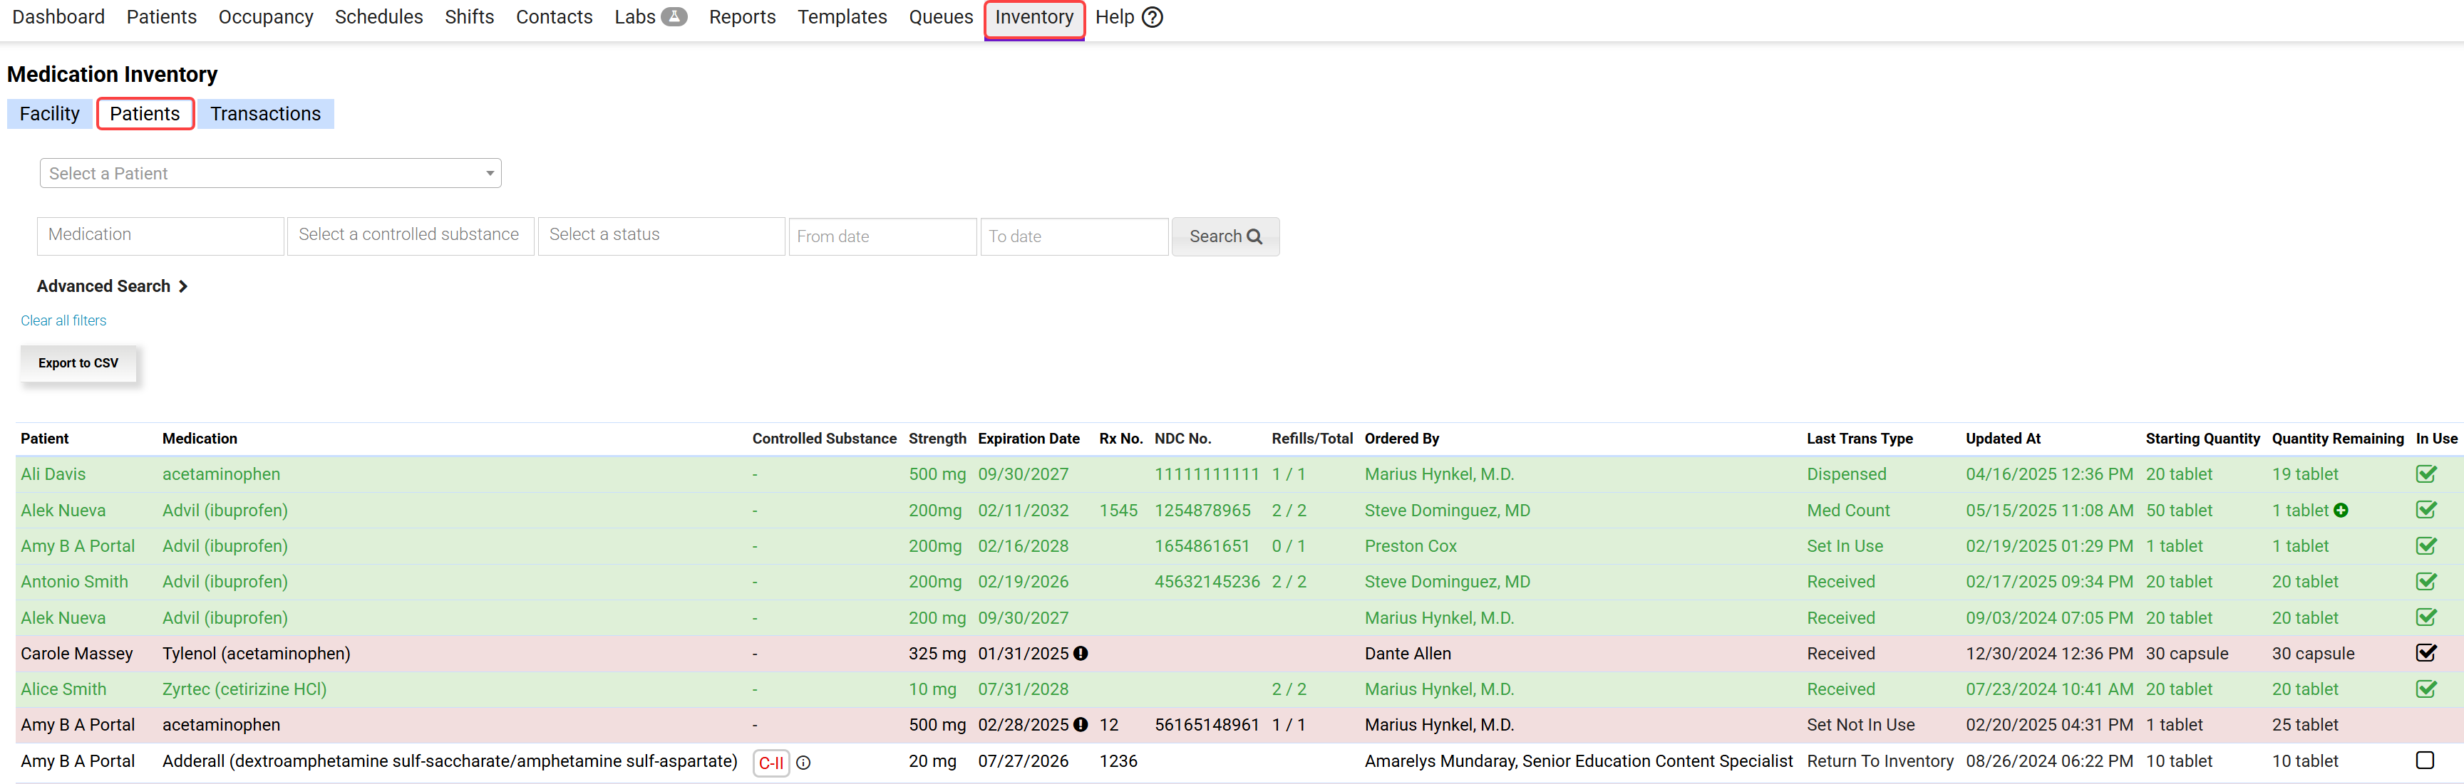The width and height of the screenshot is (2464, 784).
Task: Open the Help question mark icon
Action: (x=1152, y=16)
